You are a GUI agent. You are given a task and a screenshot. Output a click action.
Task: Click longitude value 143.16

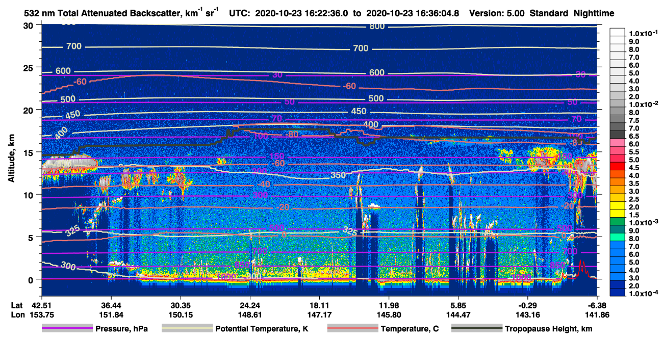click(x=528, y=315)
